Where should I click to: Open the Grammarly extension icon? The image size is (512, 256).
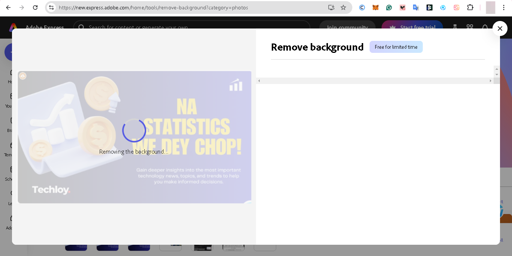click(389, 7)
